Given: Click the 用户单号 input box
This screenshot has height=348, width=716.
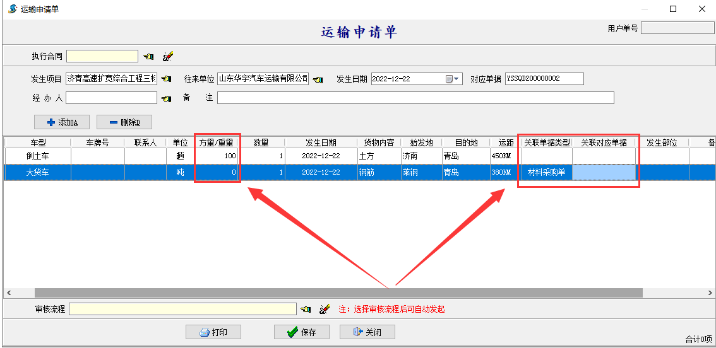Looking at the screenshot, I should click(x=677, y=28).
